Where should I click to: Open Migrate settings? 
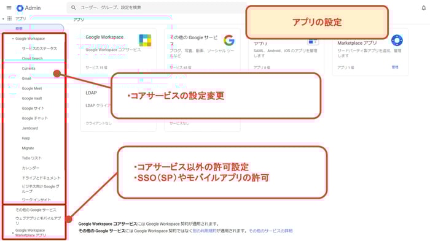click(x=28, y=148)
